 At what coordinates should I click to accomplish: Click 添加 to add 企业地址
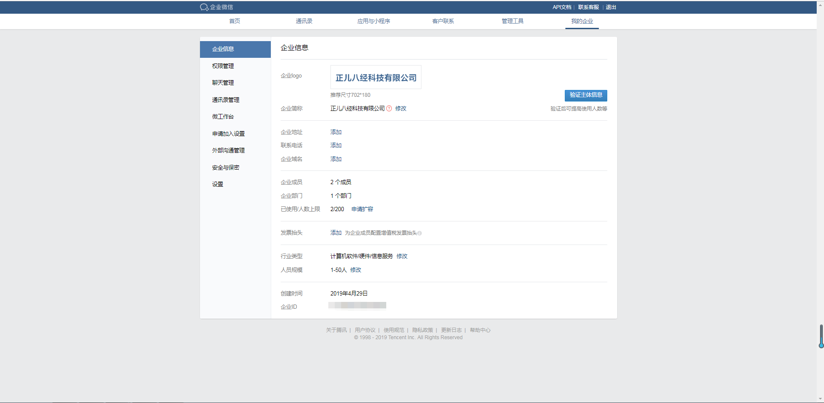[336, 132]
